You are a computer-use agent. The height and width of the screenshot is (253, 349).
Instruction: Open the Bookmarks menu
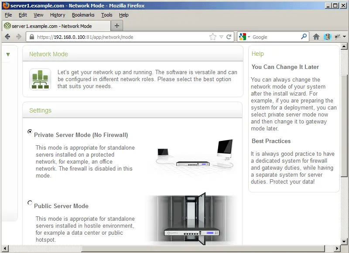click(x=83, y=15)
